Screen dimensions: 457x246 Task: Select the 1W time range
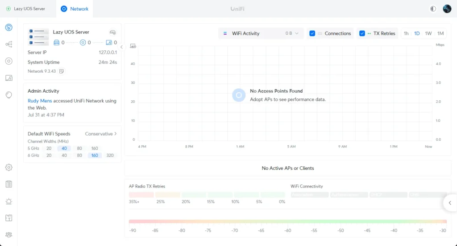pyautogui.click(x=428, y=33)
